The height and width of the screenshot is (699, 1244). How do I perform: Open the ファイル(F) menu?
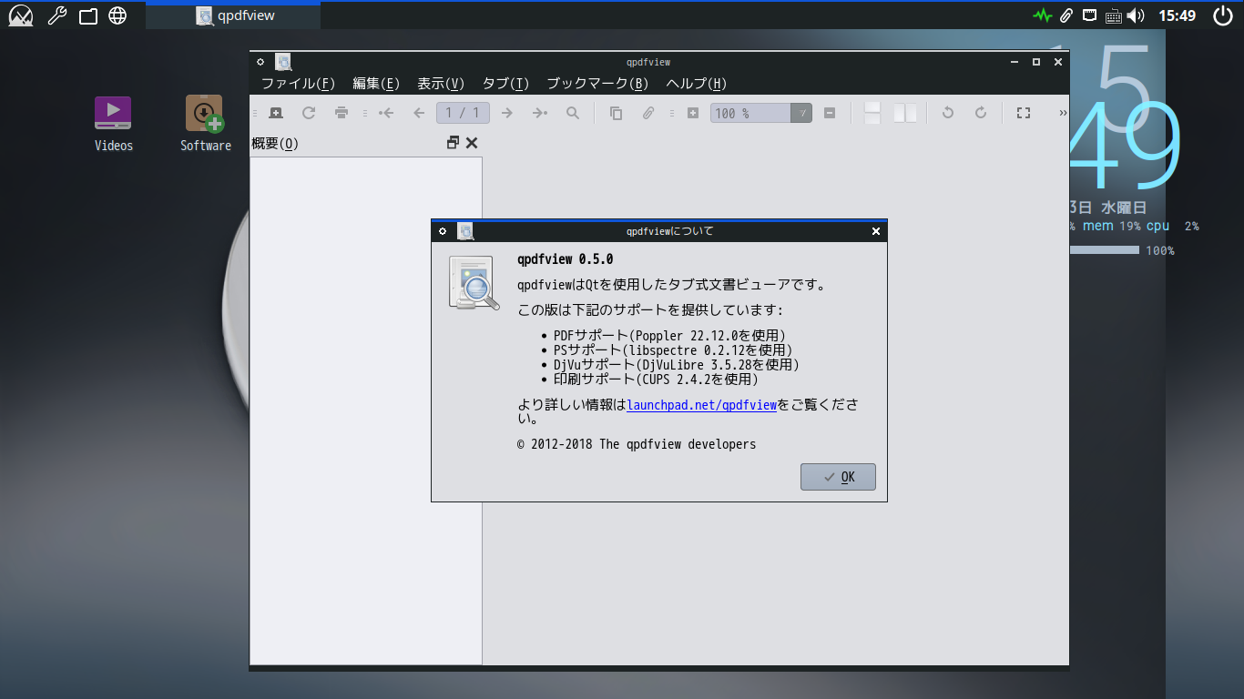coord(299,84)
